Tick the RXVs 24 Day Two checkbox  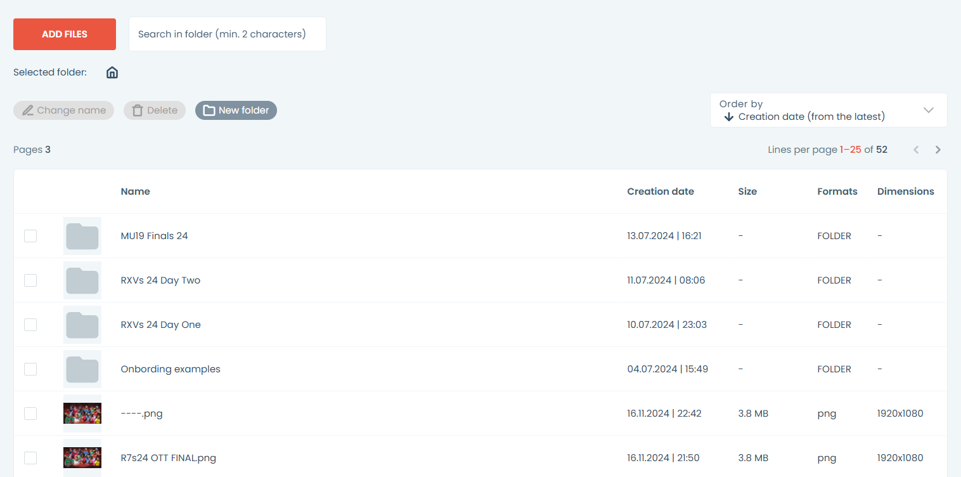[x=30, y=280]
